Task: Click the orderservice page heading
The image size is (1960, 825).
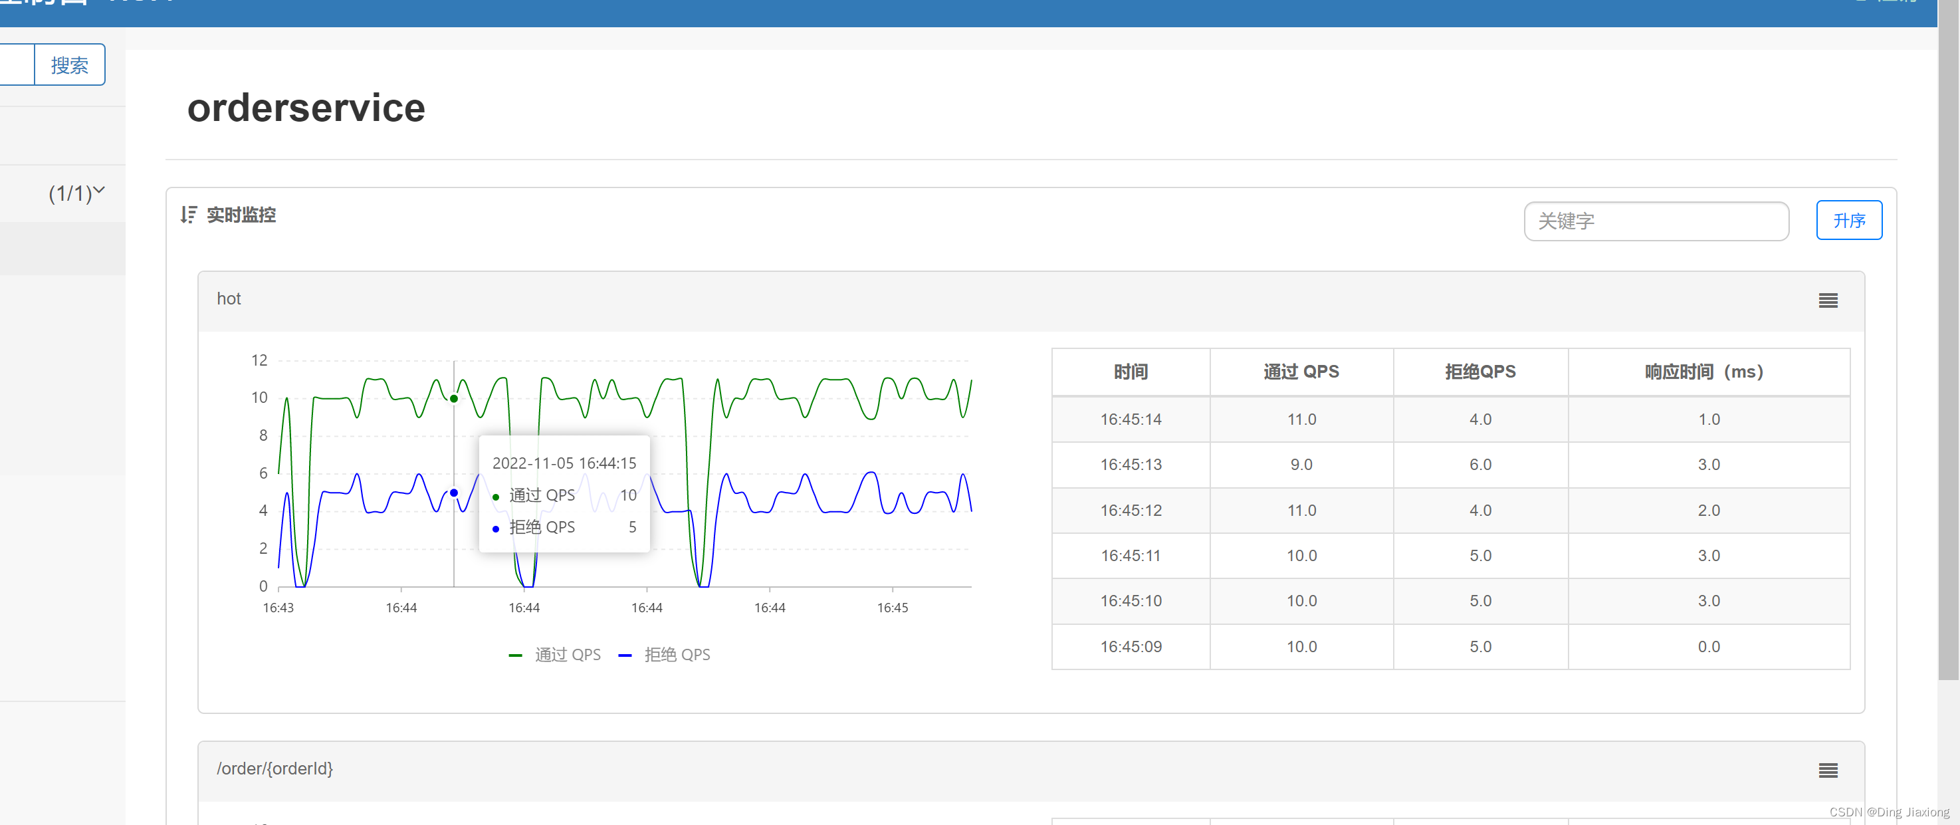Action: point(306,107)
